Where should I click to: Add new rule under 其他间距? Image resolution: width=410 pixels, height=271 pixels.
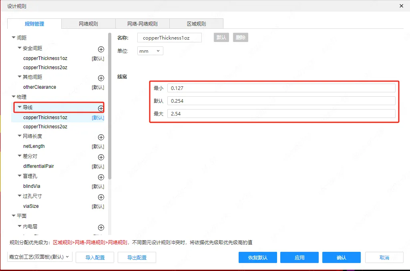101,78
